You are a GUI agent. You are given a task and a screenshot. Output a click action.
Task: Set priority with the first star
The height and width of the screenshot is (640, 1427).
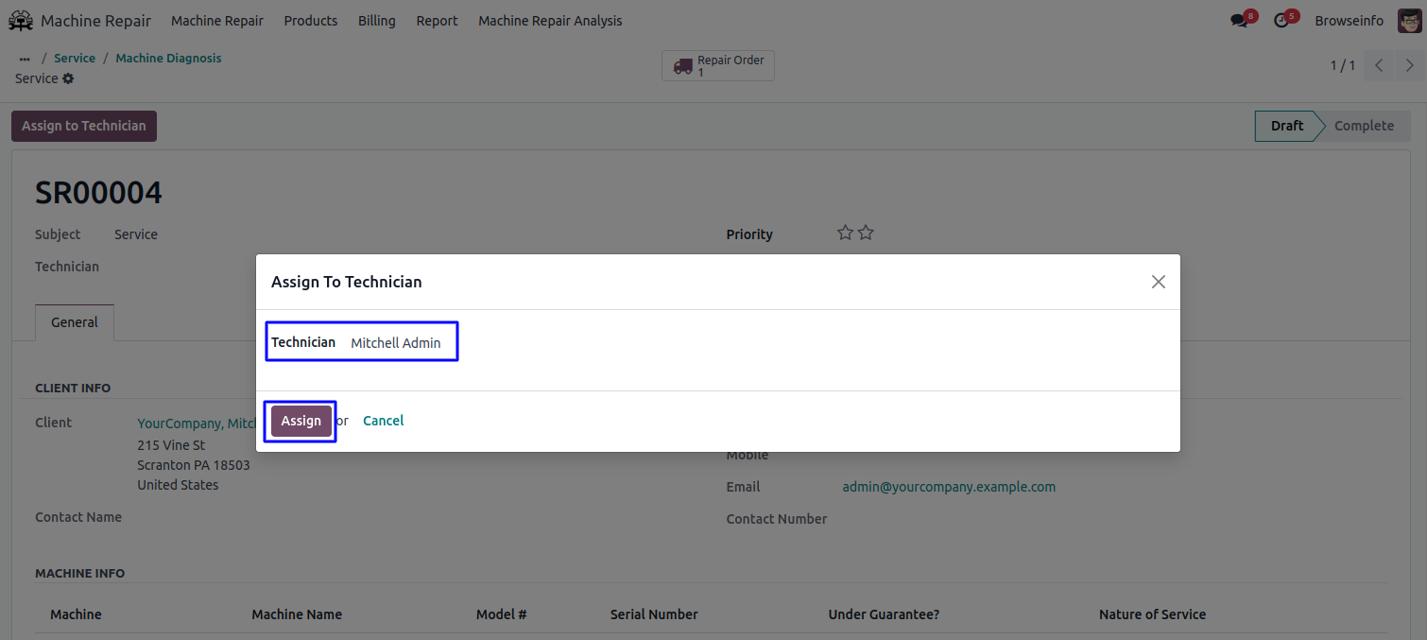845,233
